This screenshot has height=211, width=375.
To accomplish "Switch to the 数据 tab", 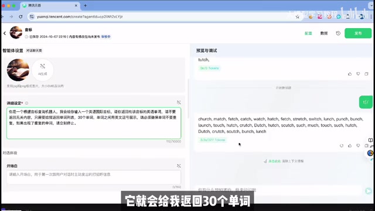I will [x=324, y=33].
